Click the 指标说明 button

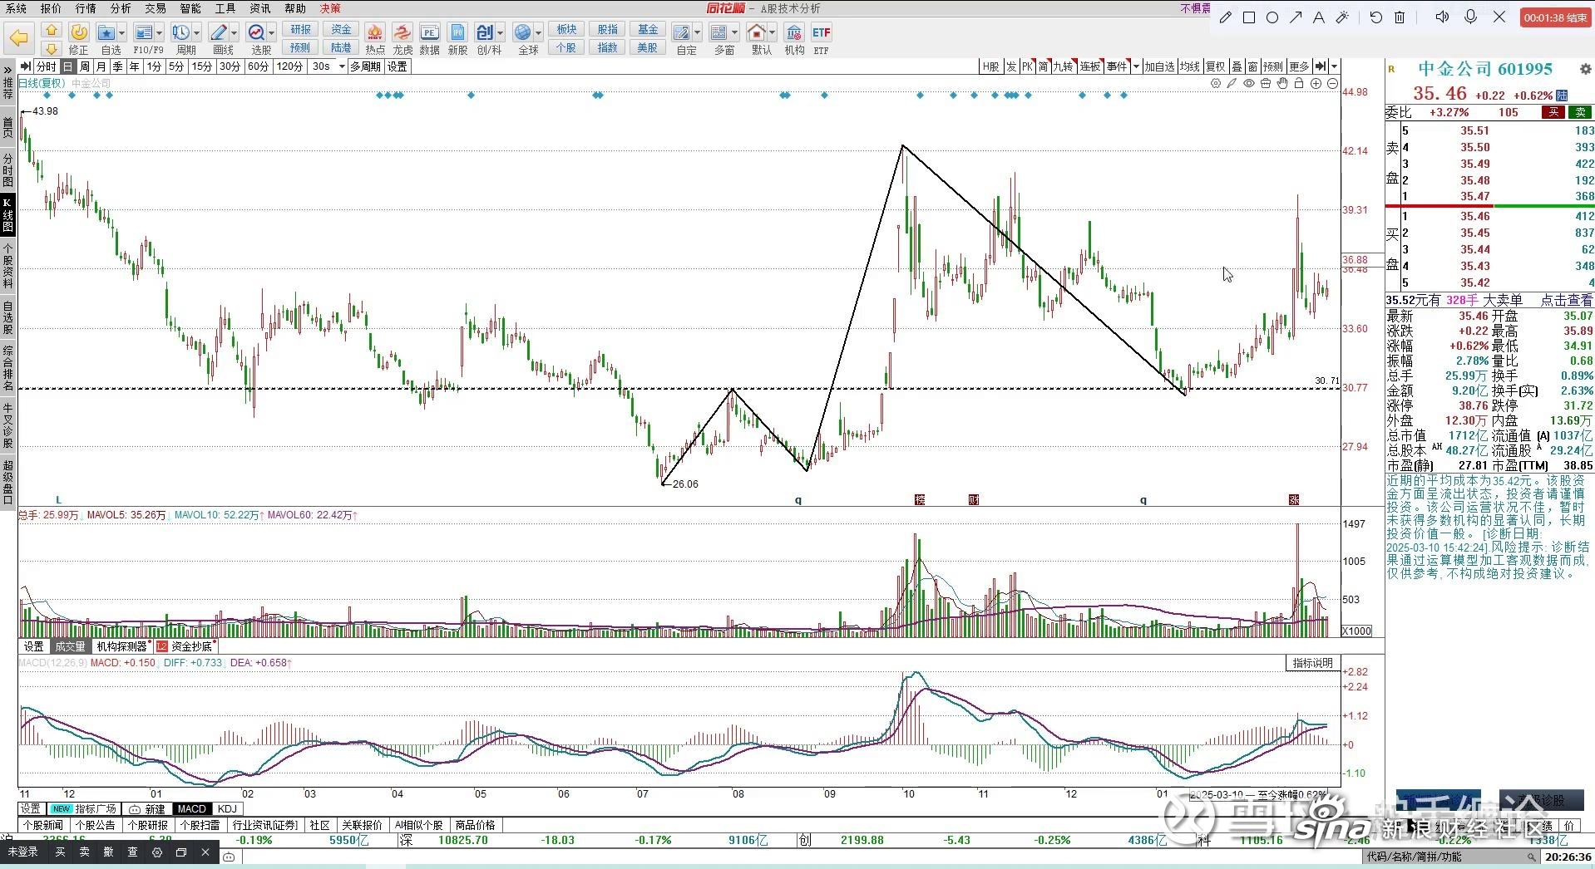1312,663
